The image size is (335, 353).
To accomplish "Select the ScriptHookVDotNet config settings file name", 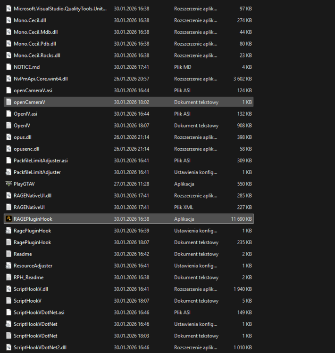I will tap(35, 324).
